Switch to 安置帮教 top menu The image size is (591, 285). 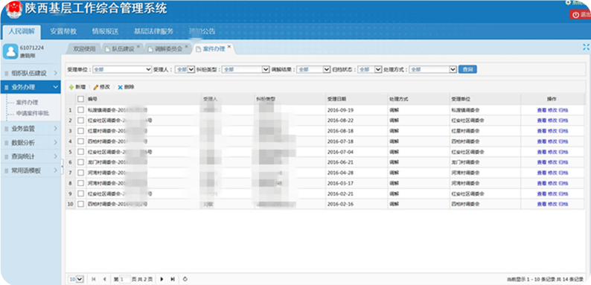pyautogui.click(x=63, y=32)
